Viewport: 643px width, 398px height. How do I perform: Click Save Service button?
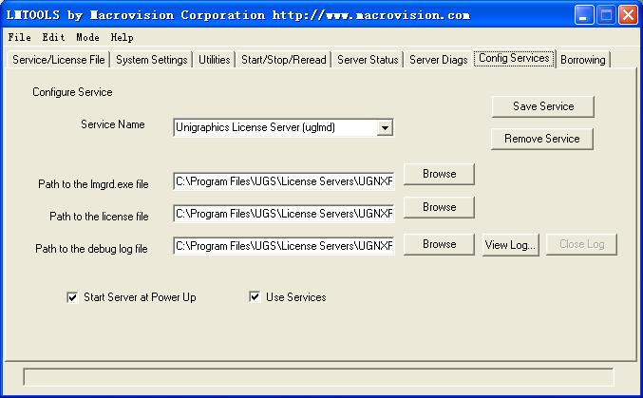543,106
